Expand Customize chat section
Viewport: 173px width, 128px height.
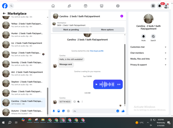click(x=148, y=47)
